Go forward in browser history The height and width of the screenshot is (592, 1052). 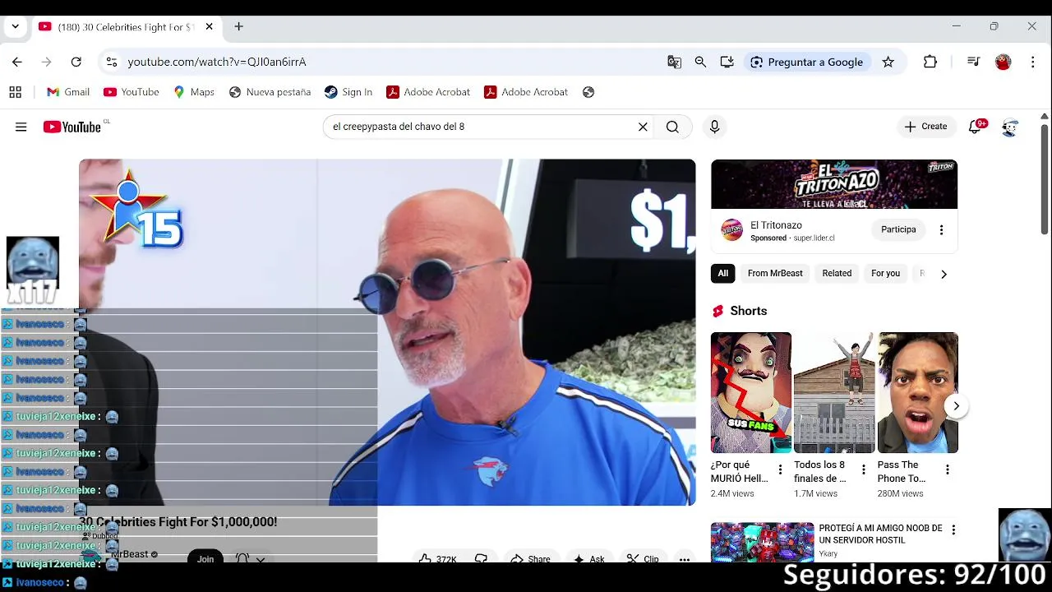point(47,62)
